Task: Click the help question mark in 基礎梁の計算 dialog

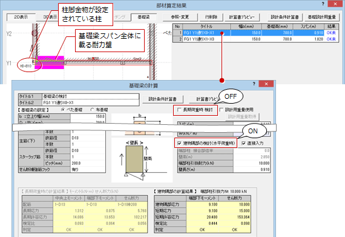Action: pos(254,84)
